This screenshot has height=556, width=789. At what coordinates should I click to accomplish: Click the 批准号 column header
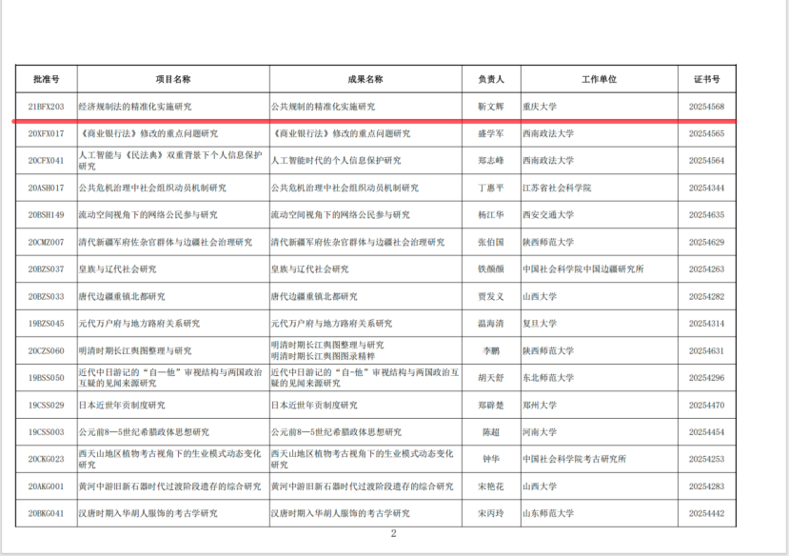coord(46,78)
